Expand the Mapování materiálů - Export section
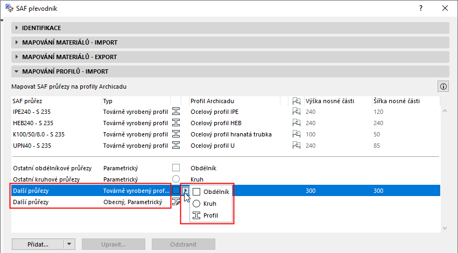 [69, 57]
